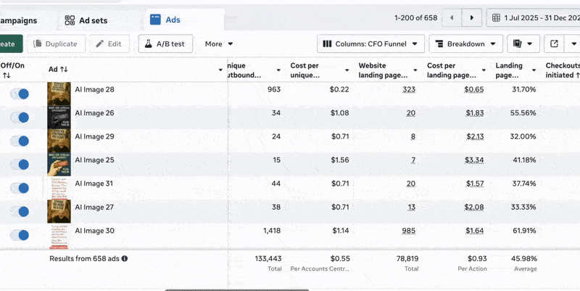Viewport: 580px width, 291px height.
Task: Sort ads using the Ad column arrows
Action: tap(64, 70)
